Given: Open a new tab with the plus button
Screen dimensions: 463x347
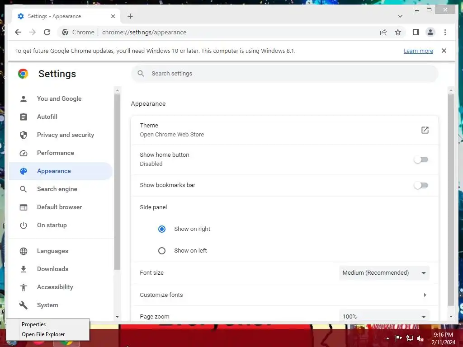Looking at the screenshot, I should [x=130, y=16].
